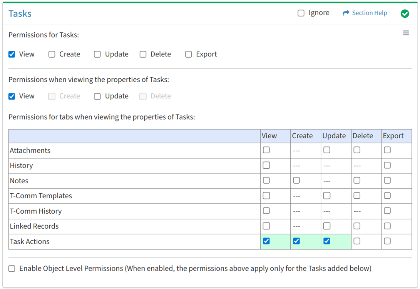Screen dimensions: 420x289
Task: Click the Section Help arrow icon
Action: (x=346, y=13)
